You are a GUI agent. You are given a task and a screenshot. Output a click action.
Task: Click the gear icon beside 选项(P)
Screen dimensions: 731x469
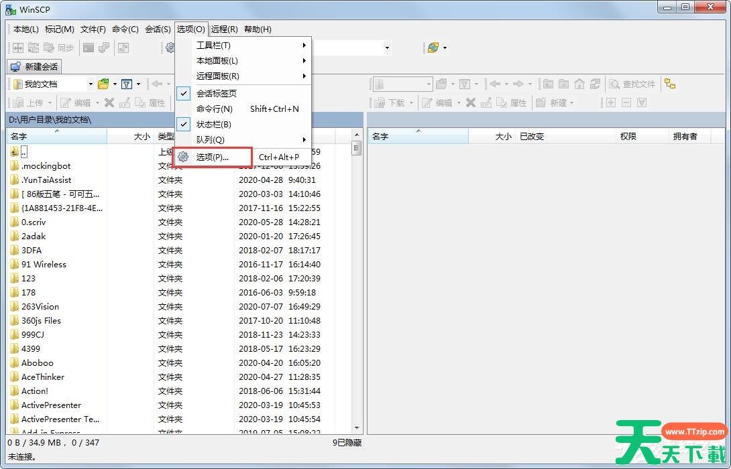(x=184, y=157)
